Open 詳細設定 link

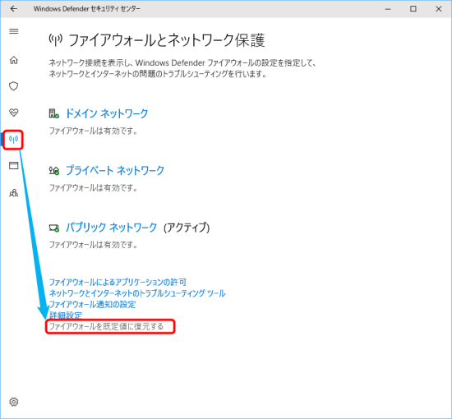(x=66, y=315)
